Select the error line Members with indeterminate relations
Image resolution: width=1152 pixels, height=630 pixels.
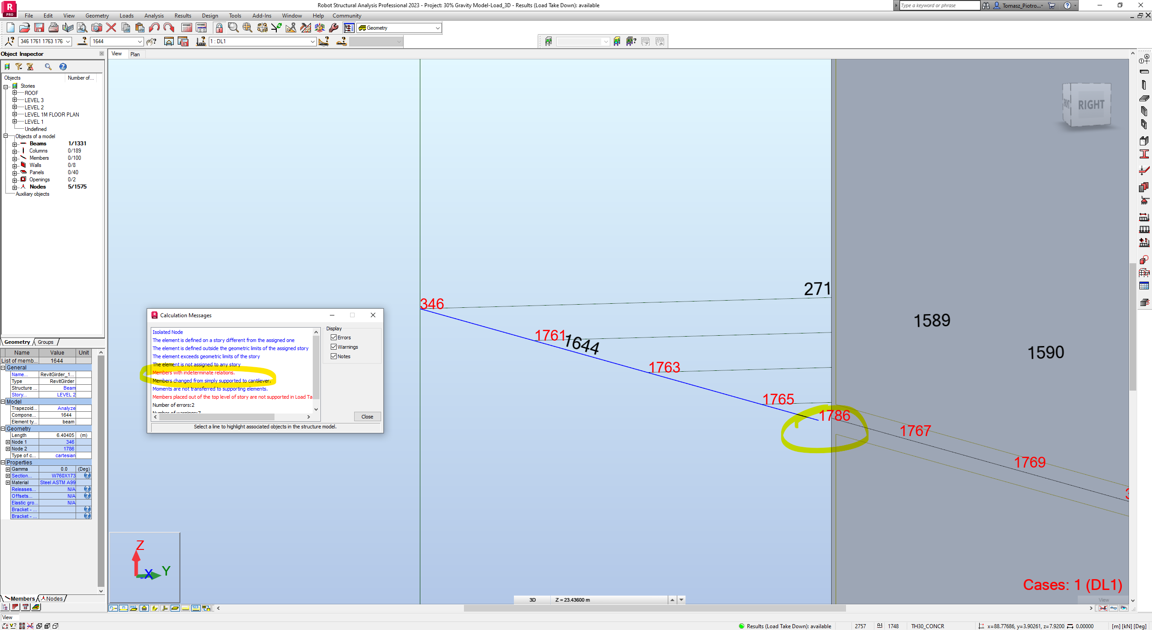pyautogui.click(x=193, y=373)
